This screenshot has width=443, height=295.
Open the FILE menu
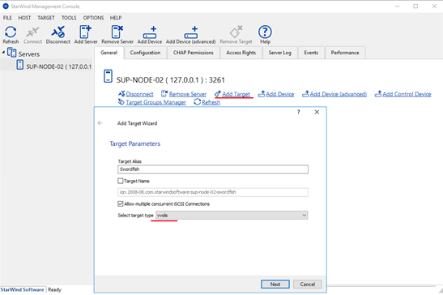click(x=7, y=18)
